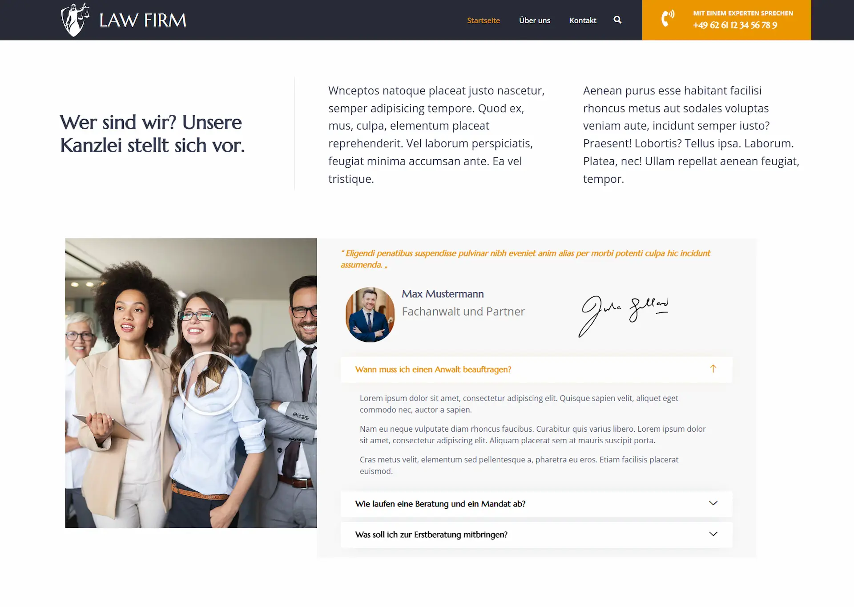Click the Law Firm justice logo icon
This screenshot has width=854, height=607.
[x=75, y=20]
